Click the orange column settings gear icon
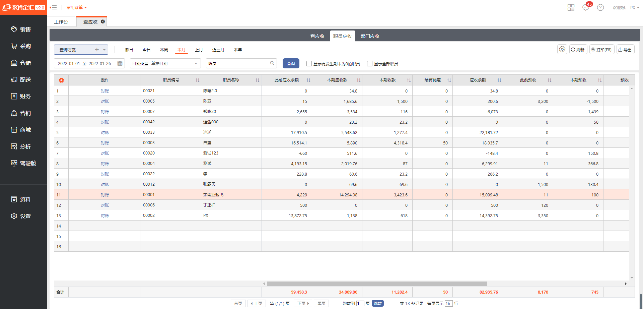This screenshot has height=309, width=643. pos(61,80)
